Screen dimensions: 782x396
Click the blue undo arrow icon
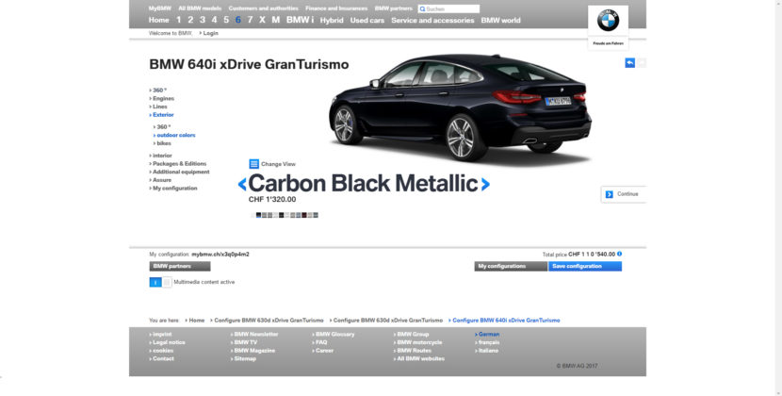tap(630, 63)
